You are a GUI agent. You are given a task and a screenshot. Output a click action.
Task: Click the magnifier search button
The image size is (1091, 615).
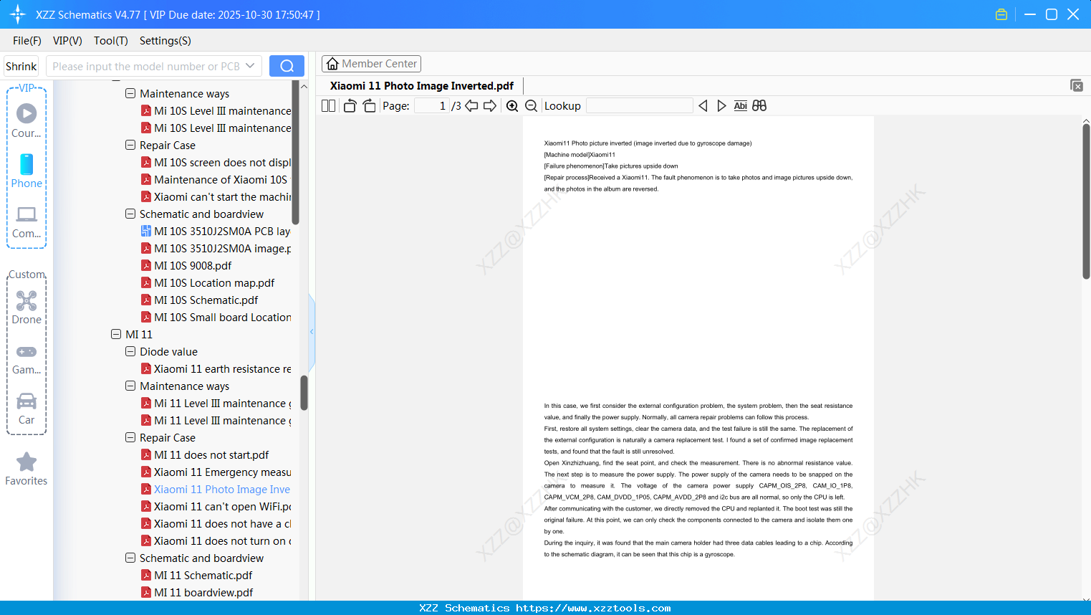(x=287, y=66)
